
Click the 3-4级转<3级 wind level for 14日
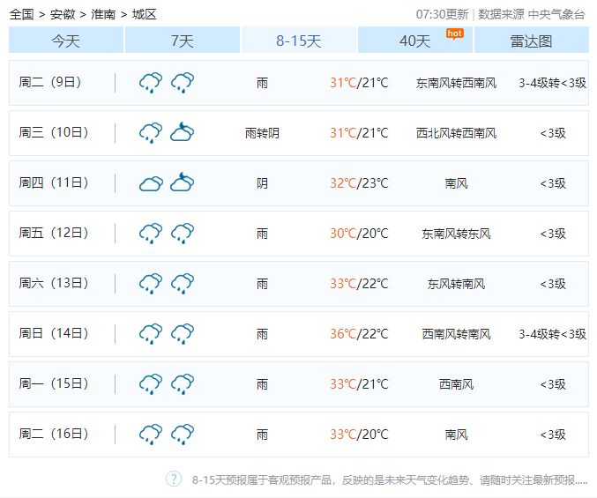point(552,334)
